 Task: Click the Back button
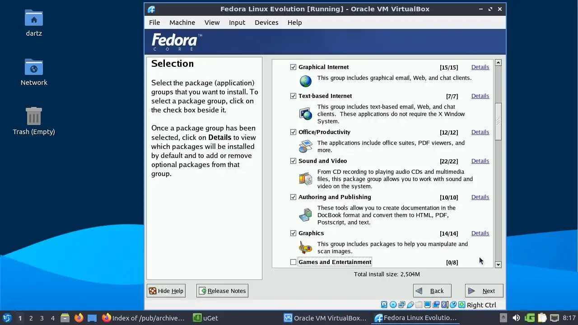tap(432, 291)
